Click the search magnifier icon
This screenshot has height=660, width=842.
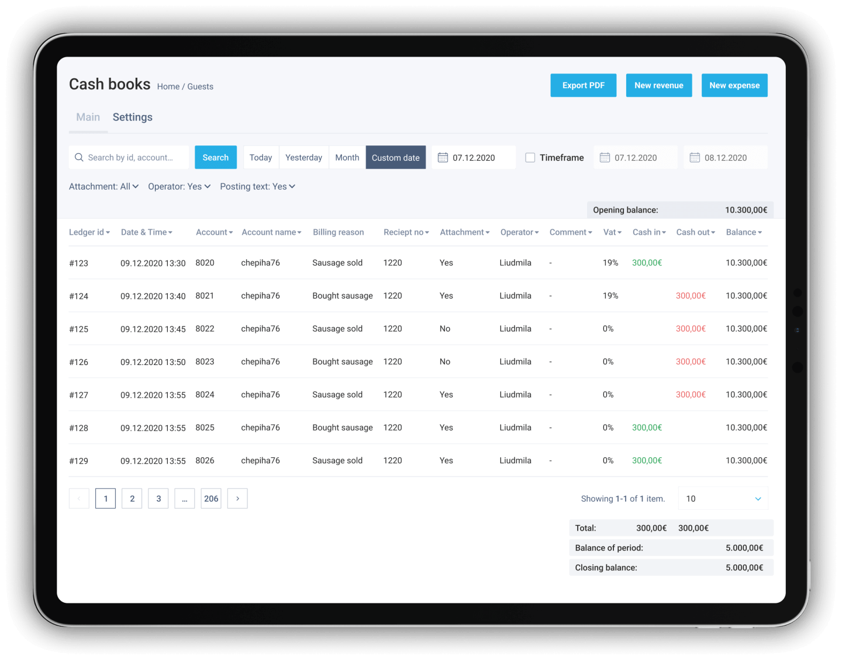79,158
